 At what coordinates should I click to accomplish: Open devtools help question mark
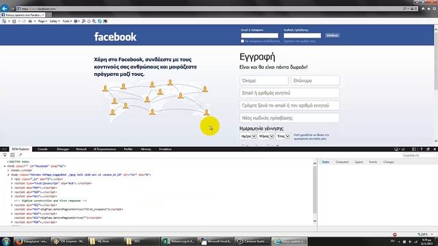point(422,149)
